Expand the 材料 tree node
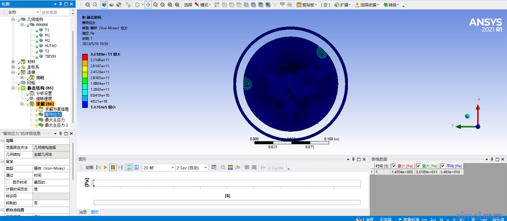 13,62
